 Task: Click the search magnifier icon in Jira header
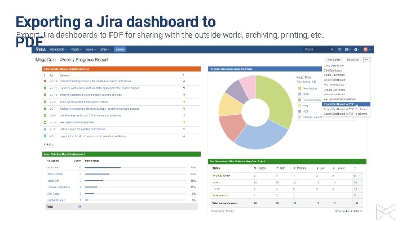pos(332,50)
